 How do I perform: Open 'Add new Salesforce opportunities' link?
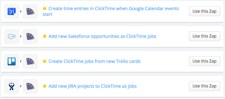click(102, 36)
